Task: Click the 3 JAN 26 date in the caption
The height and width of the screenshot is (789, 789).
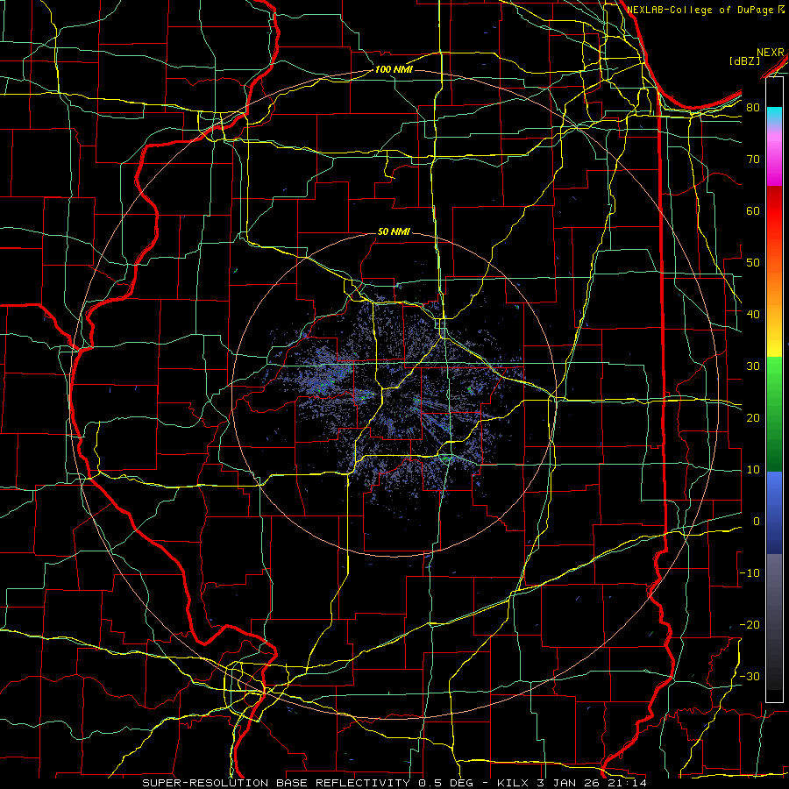Action: pos(570,783)
